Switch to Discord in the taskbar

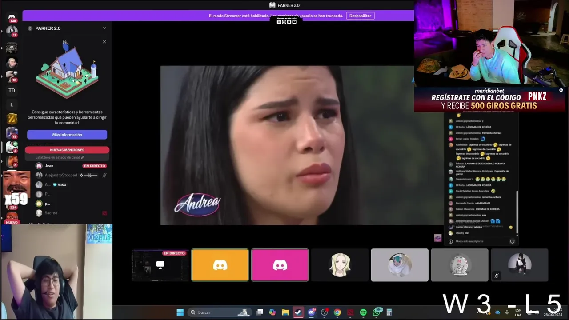click(311, 312)
